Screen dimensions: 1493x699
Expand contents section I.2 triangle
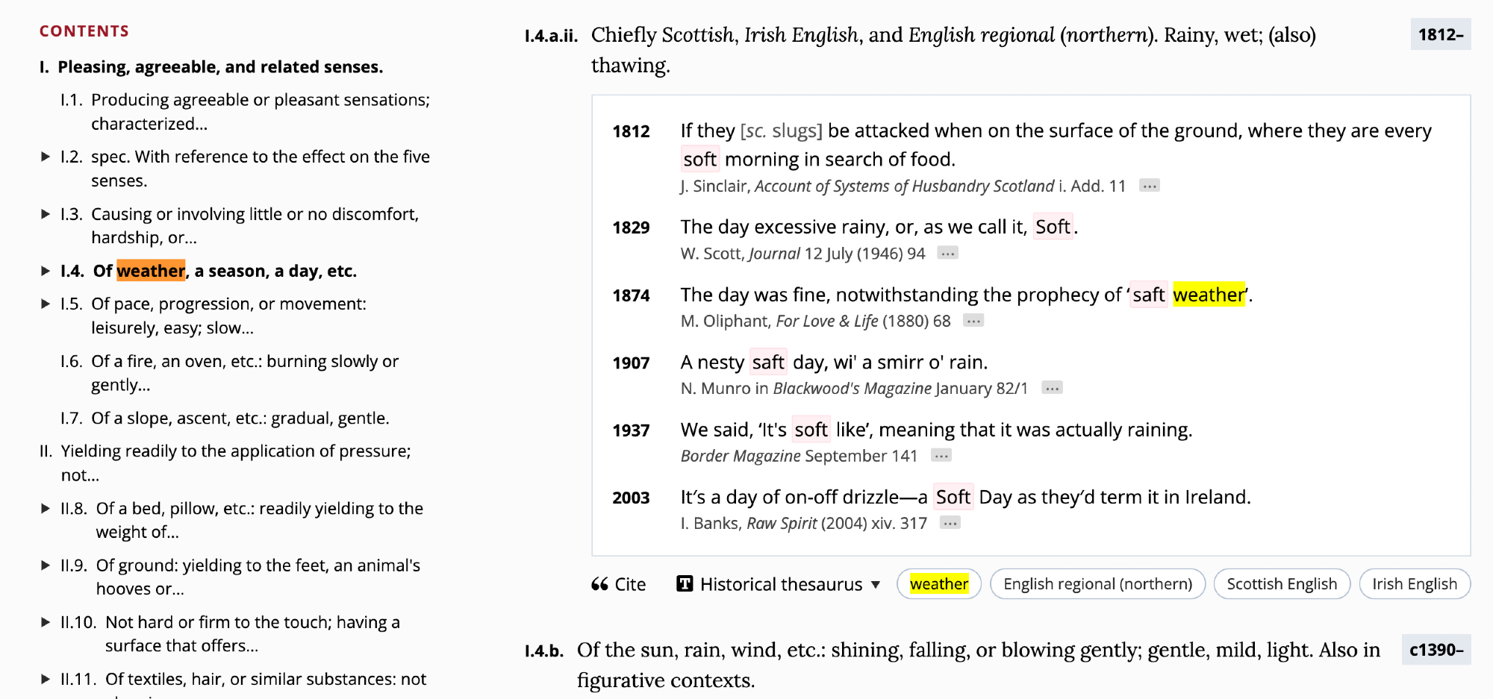(46, 157)
